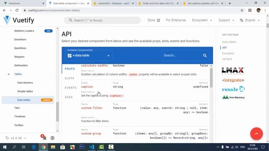Go to Sparklines page

pyautogui.click(x=20, y=48)
